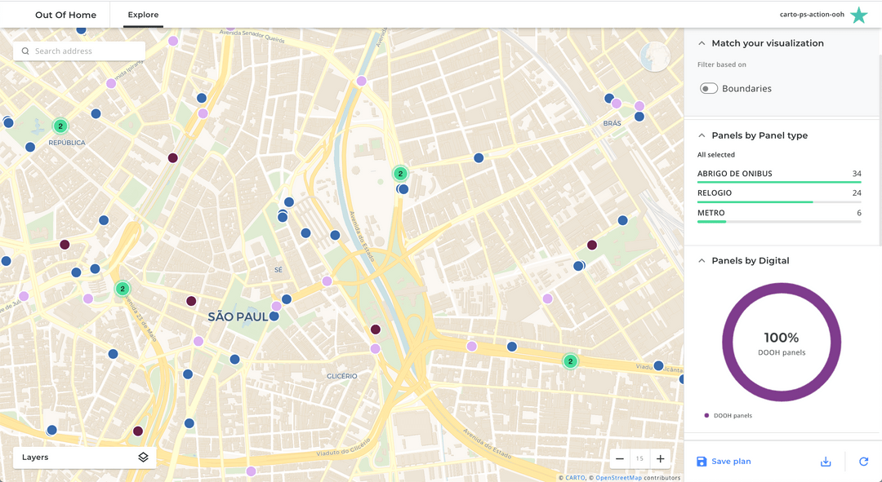Open the globe overview inset on the map
The width and height of the screenshot is (882, 482).
(x=655, y=57)
